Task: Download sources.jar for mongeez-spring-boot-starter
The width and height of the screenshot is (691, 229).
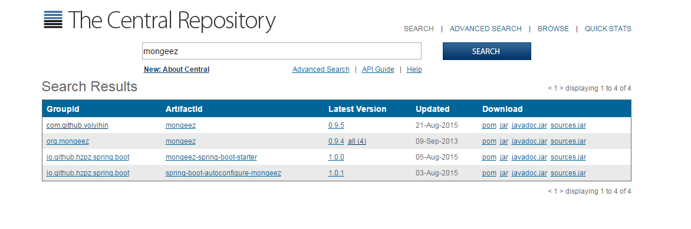Action: click(x=568, y=157)
